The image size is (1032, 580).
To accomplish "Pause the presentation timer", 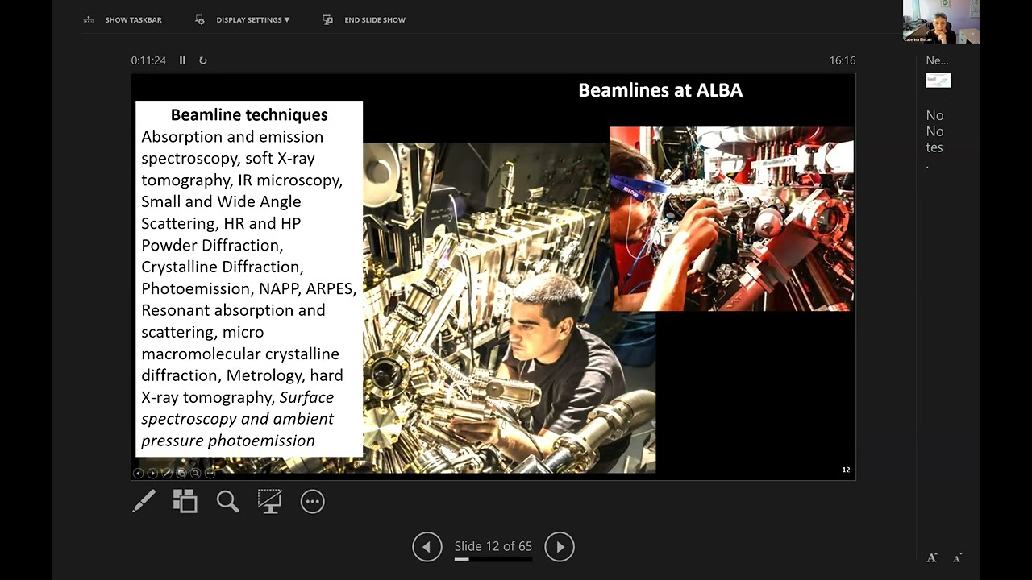I will coord(183,60).
